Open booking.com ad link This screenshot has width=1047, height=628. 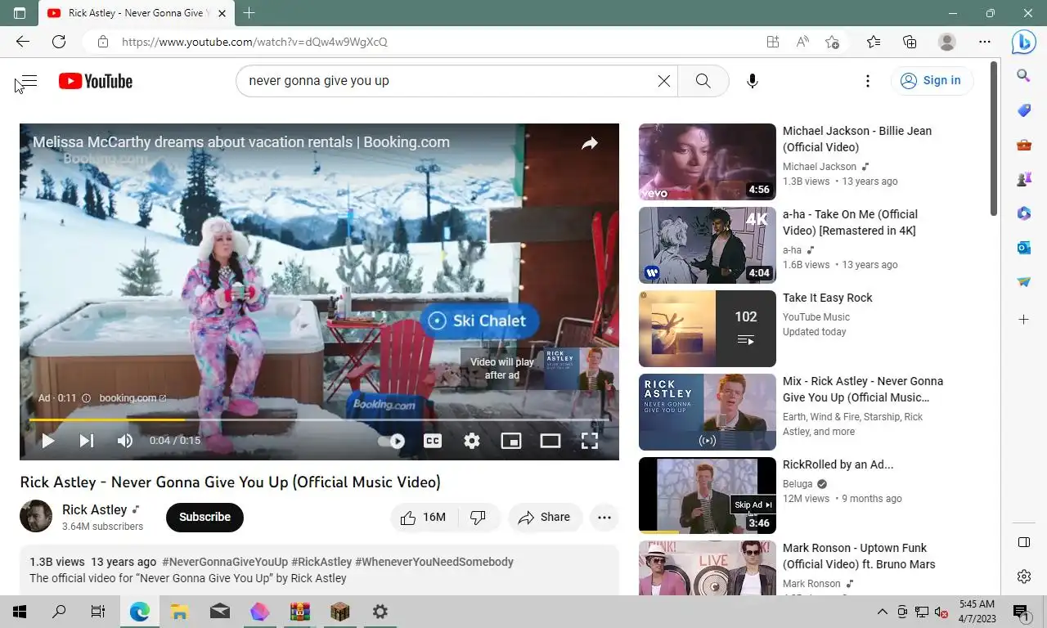pos(133,398)
